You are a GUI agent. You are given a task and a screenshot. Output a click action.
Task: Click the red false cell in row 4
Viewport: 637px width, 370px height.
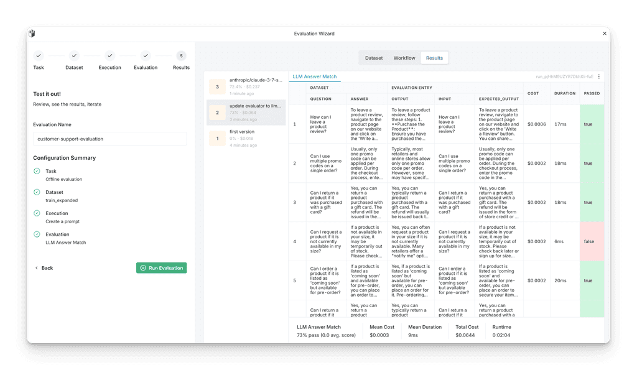pyautogui.click(x=592, y=241)
